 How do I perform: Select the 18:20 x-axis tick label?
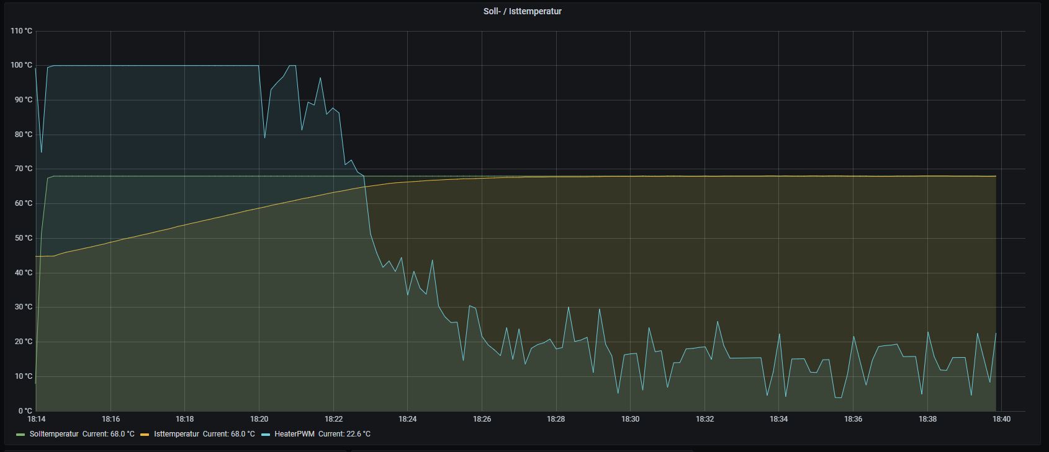pyautogui.click(x=259, y=419)
